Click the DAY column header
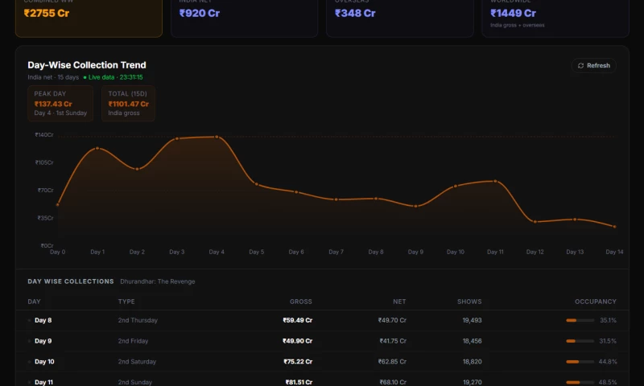 coord(34,302)
